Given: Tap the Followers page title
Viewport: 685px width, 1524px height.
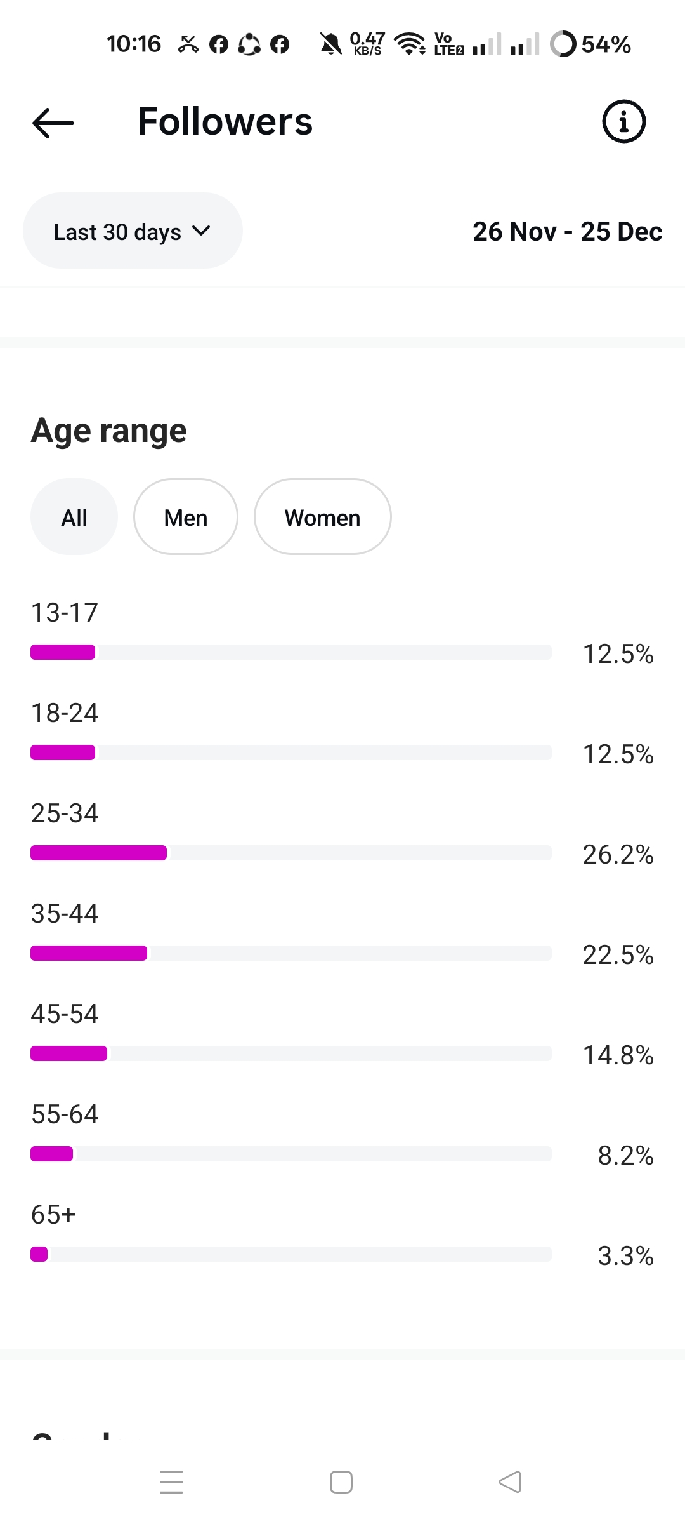Looking at the screenshot, I should click(225, 121).
